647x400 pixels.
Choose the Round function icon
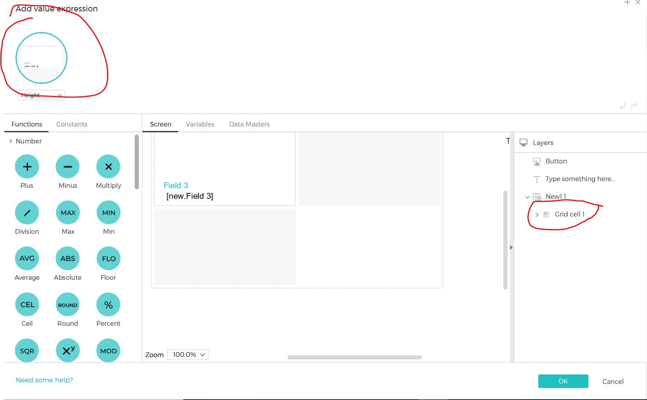click(68, 305)
